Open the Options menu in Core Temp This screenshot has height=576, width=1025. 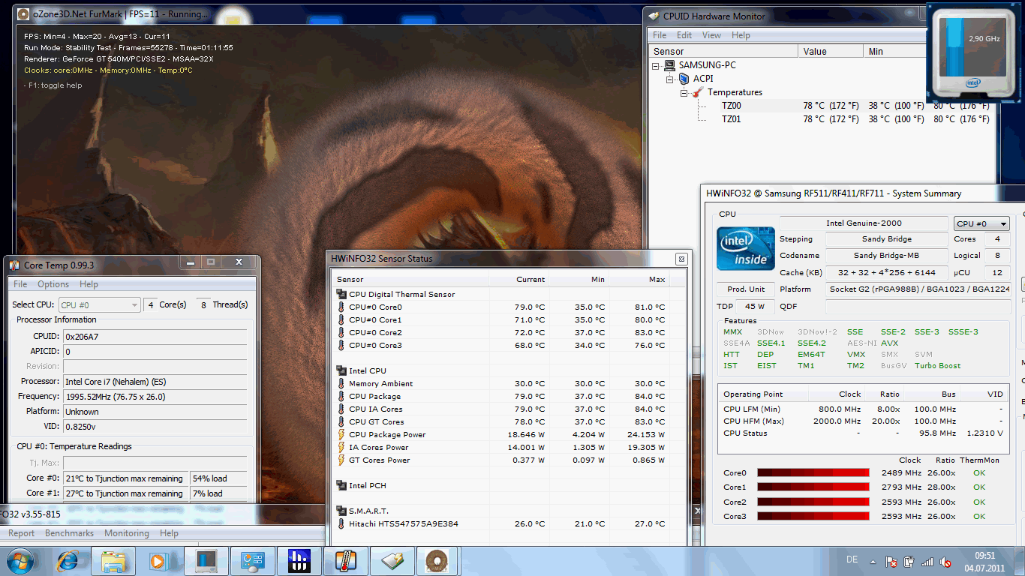53,284
